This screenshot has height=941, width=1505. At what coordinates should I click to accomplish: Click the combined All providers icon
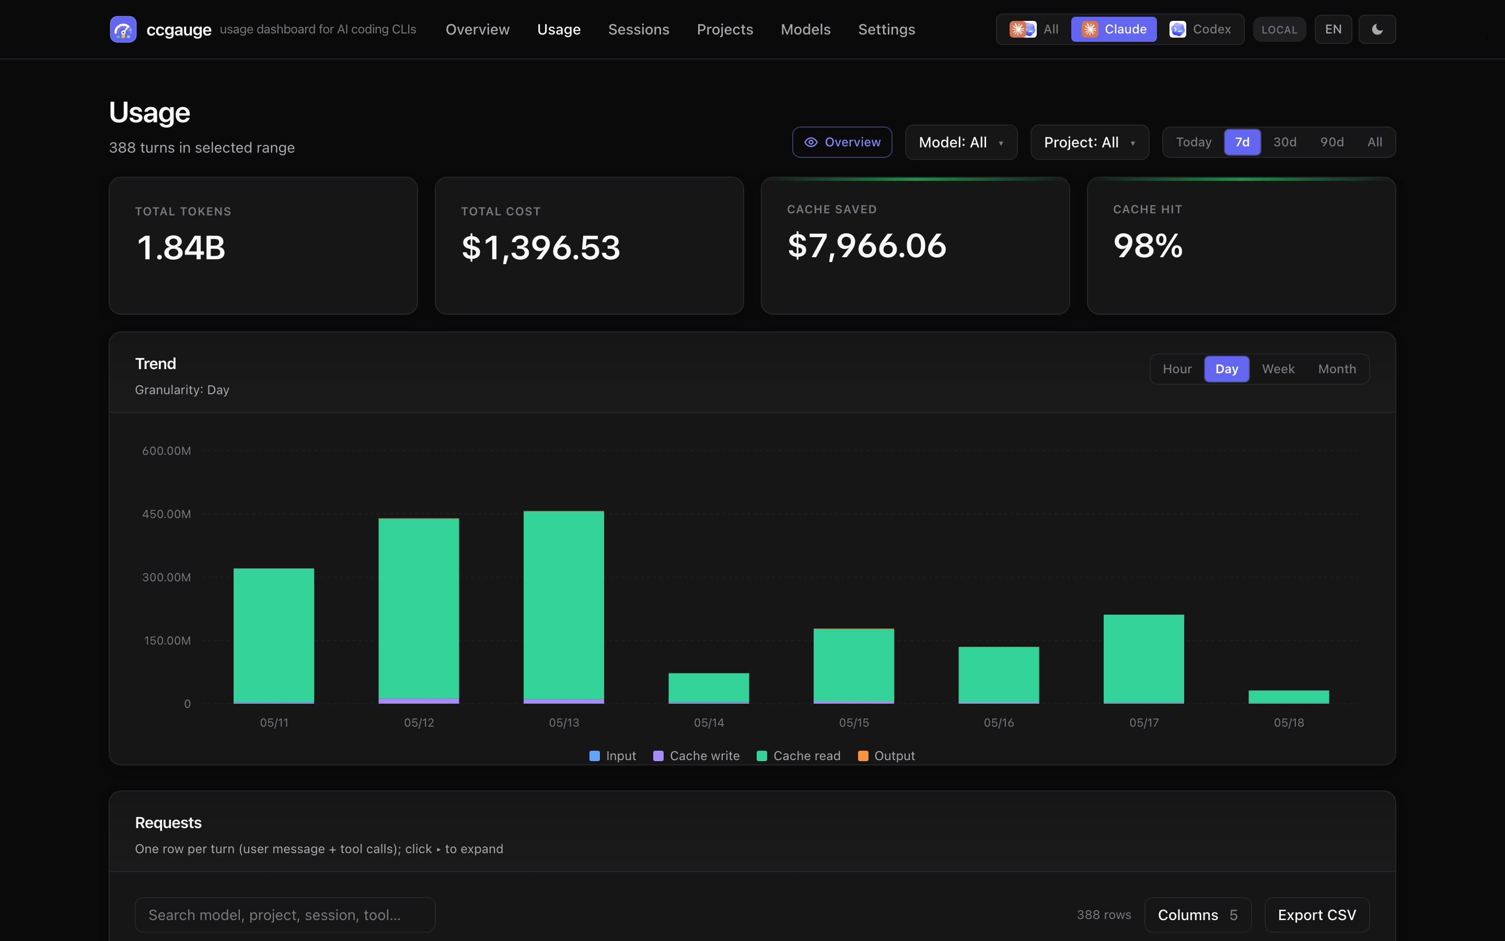point(1022,29)
